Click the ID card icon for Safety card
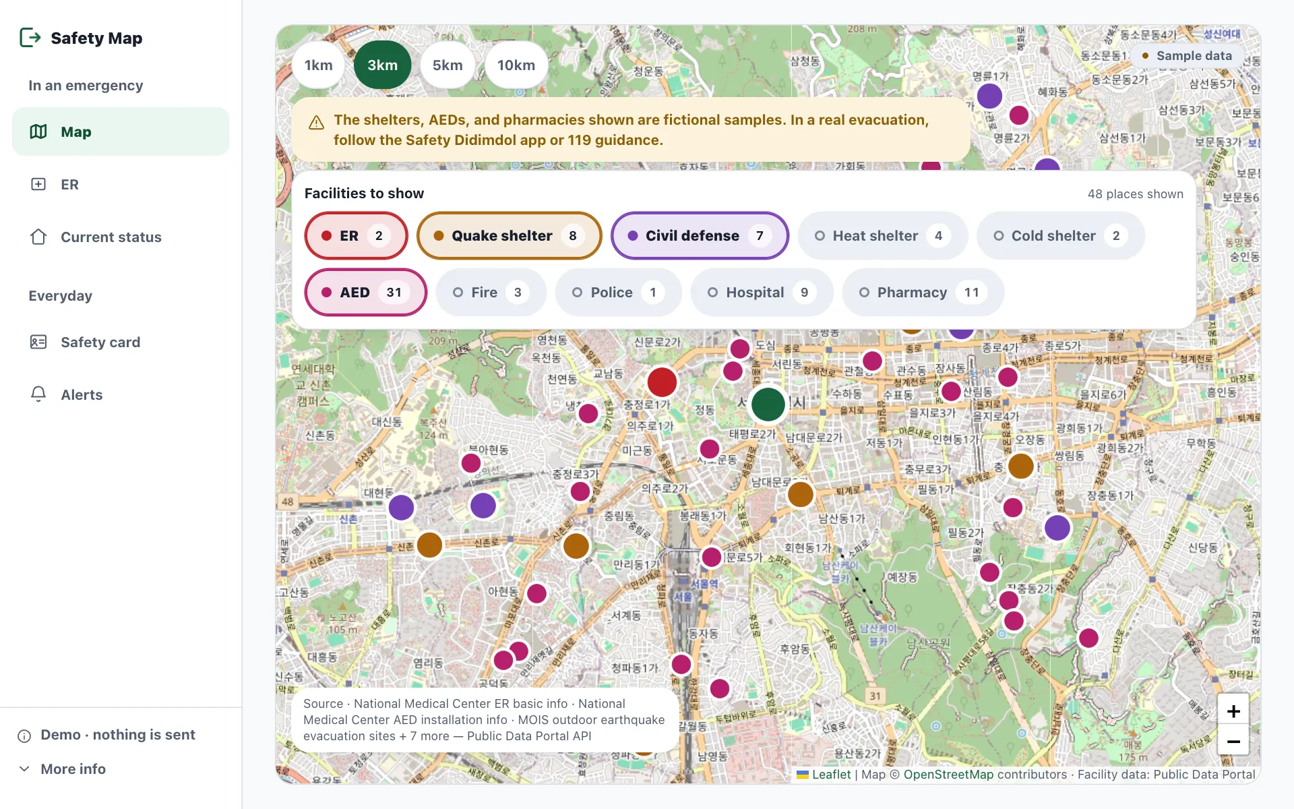 coord(38,342)
